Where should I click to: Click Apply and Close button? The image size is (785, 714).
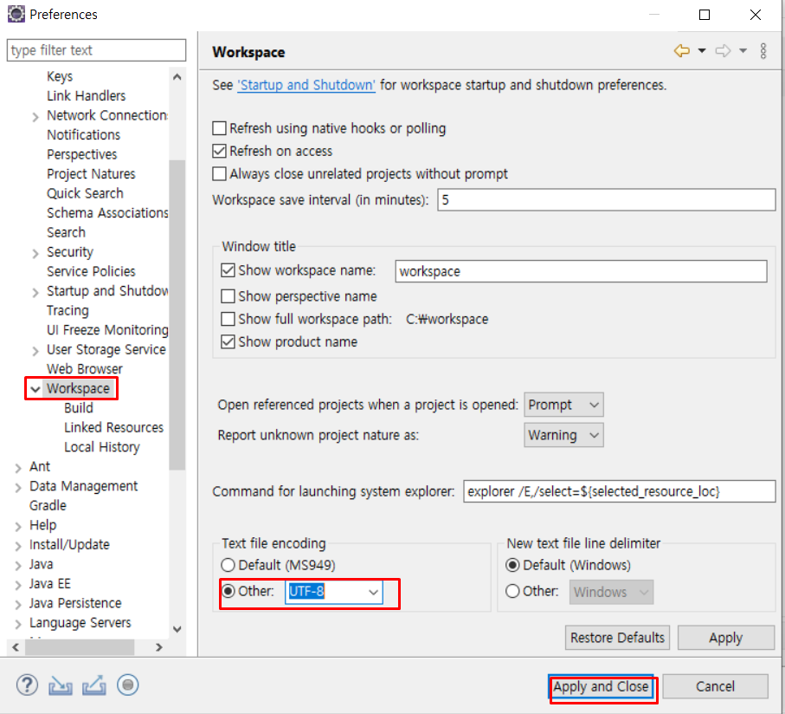601,686
